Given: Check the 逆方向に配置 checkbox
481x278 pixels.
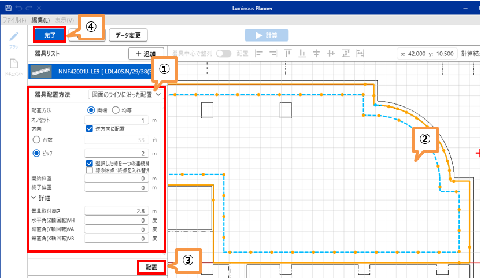Looking at the screenshot, I should (90, 129).
